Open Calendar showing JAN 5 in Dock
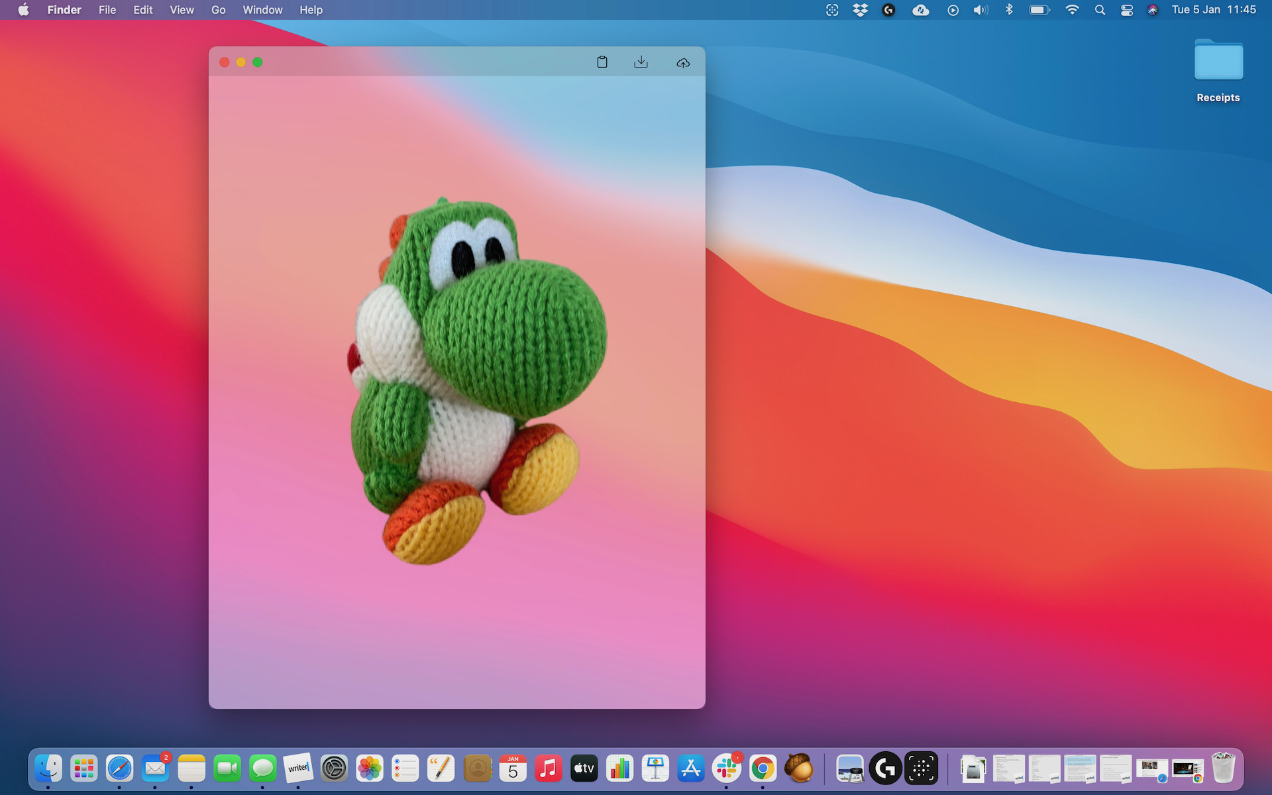Viewport: 1272px width, 795px height. 513,768
